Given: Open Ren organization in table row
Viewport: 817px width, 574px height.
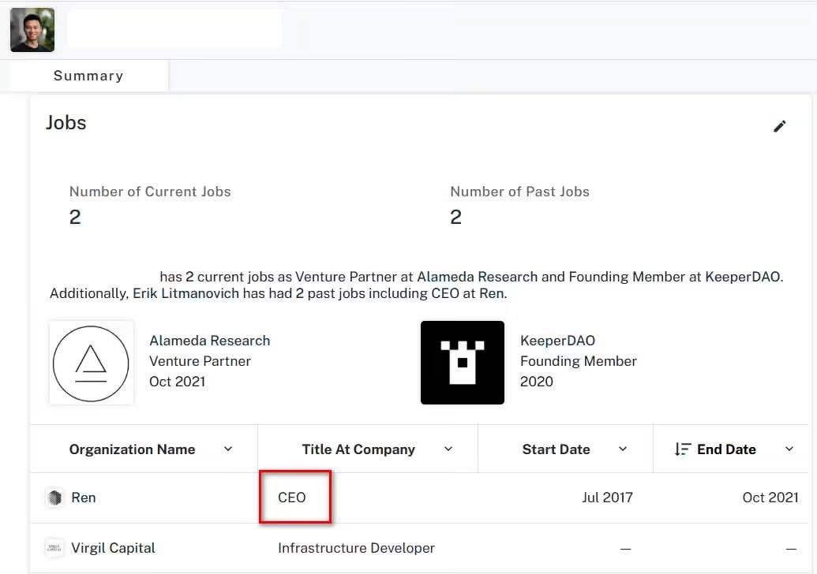Looking at the screenshot, I should [84, 498].
